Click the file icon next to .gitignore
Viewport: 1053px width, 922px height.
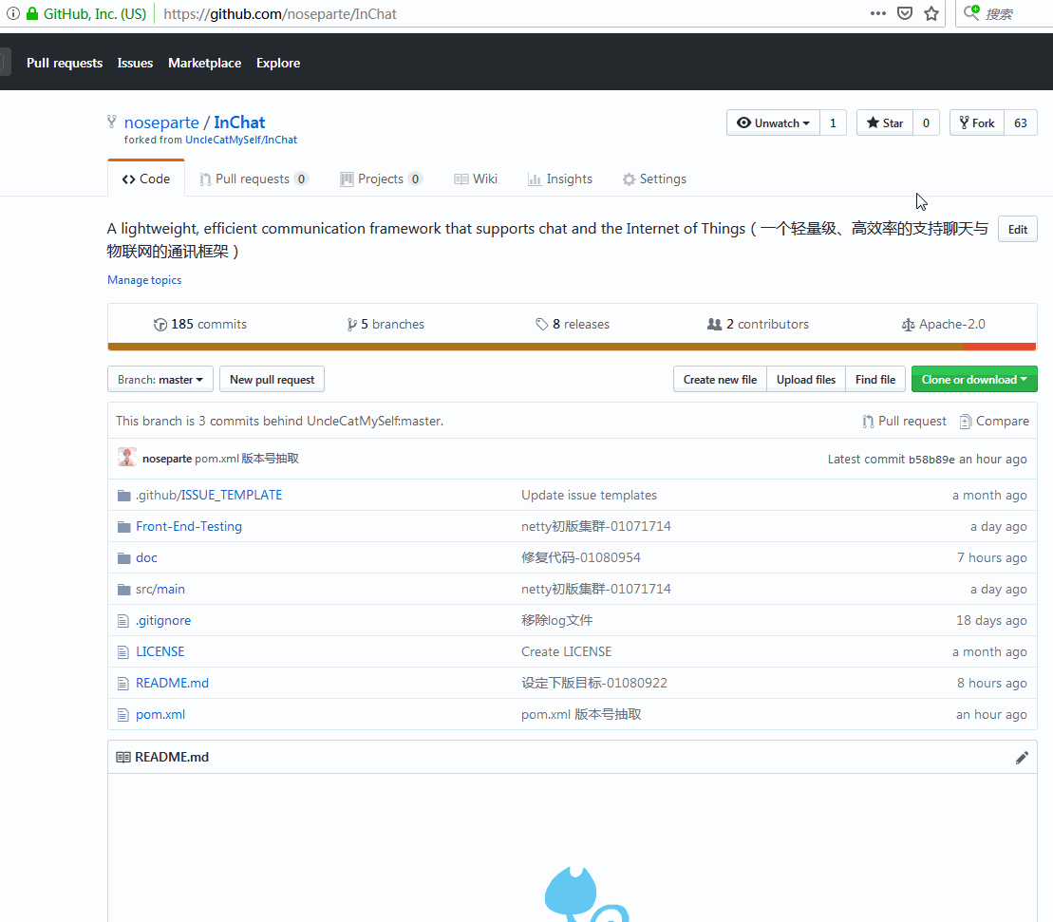(x=122, y=620)
